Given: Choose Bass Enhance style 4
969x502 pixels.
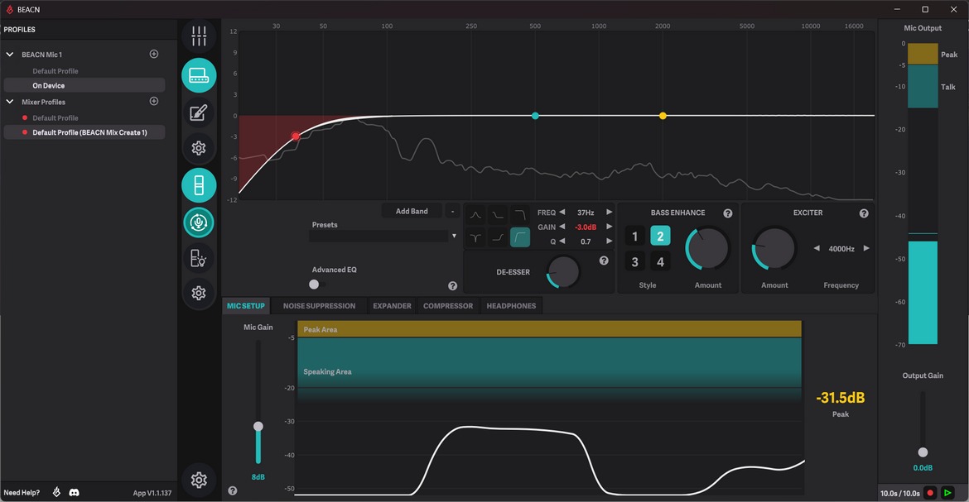Looking at the screenshot, I should point(660,262).
